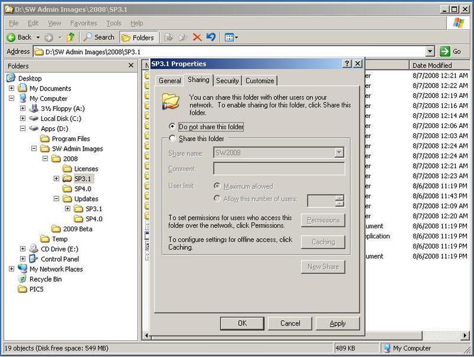The height and width of the screenshot is (357, 474).
Task: Collapse the 2008 folder node
Action: [x=45, y=158]
